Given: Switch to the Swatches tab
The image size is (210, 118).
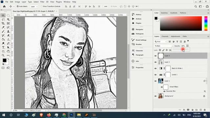Looking at the screenshot, I should click(x=164, y=13).
